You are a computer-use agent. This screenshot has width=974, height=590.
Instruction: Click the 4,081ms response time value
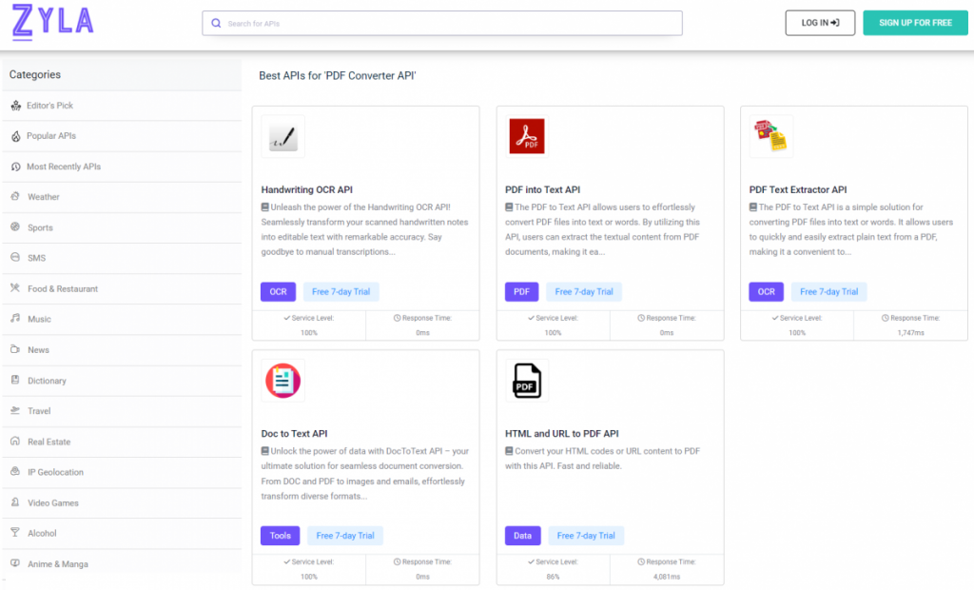667,577
